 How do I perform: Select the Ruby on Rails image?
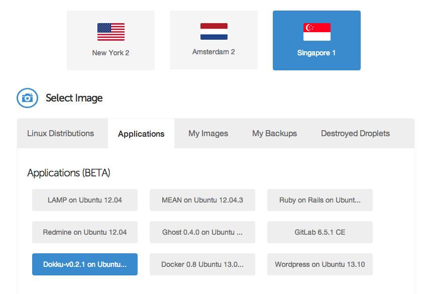pyautogui.click(x=320, y=200)
